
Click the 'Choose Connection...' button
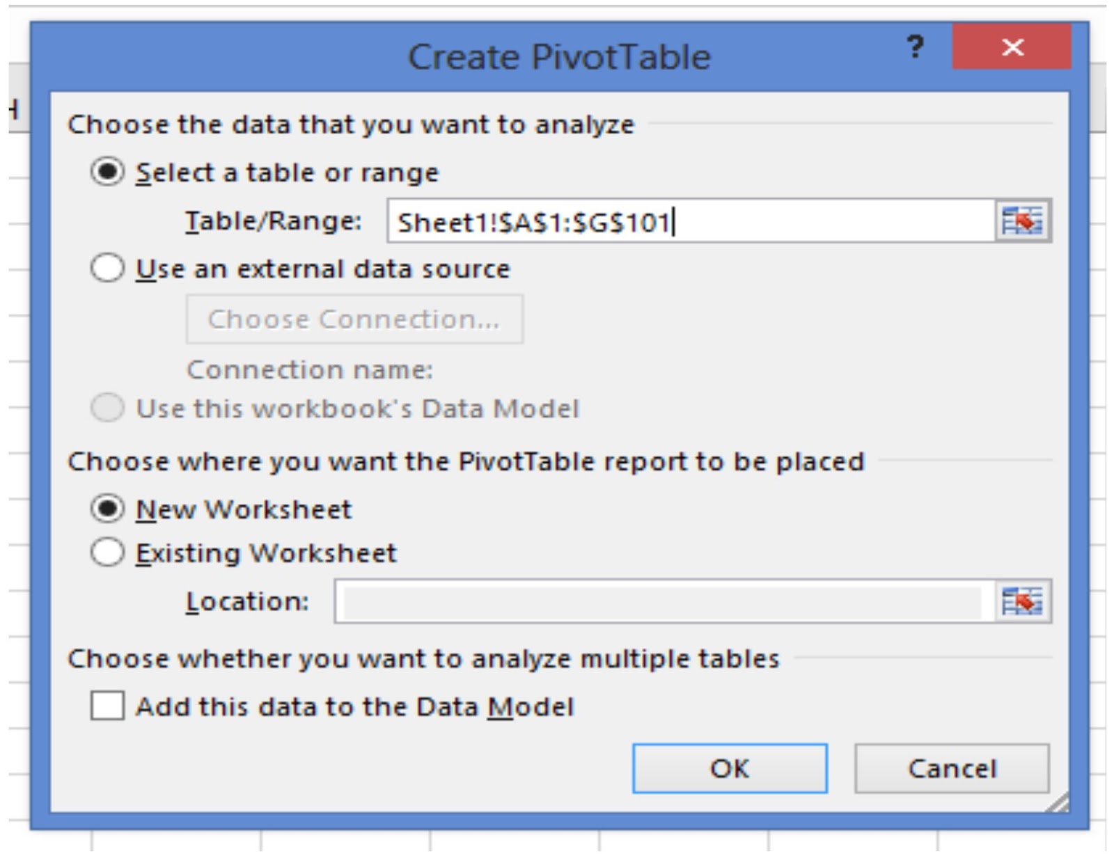tap(354, 319)
